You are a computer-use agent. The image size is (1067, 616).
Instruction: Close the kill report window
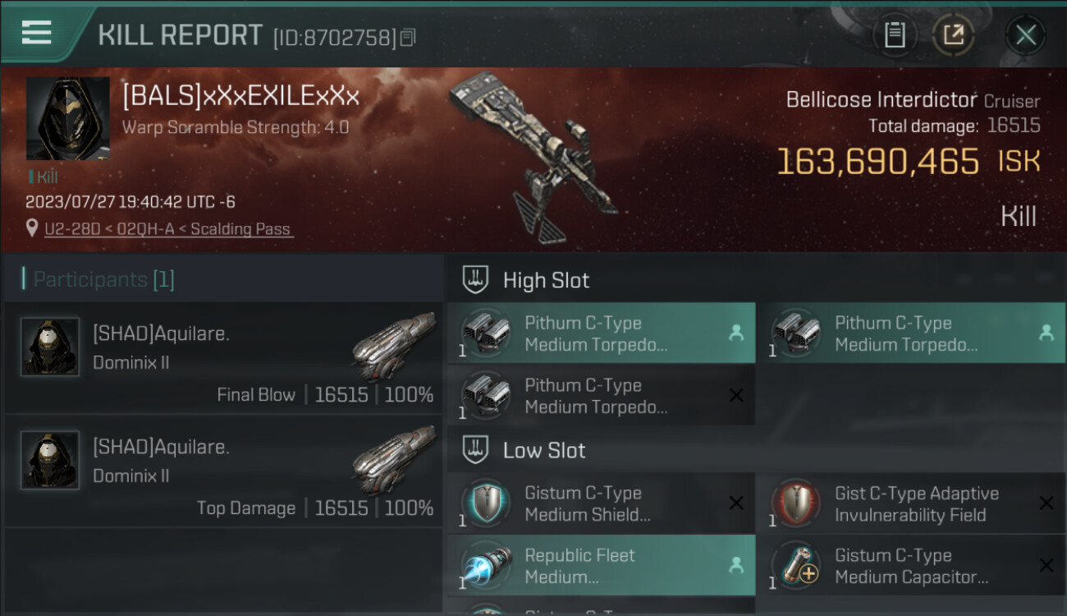point(1026,35)
